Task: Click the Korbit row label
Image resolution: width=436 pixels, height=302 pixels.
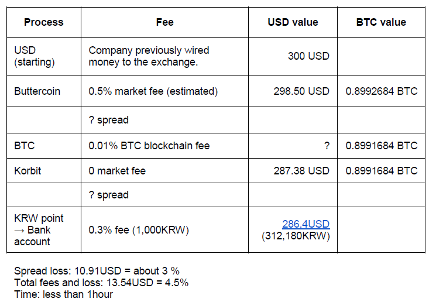Action: tap(28, 171)
